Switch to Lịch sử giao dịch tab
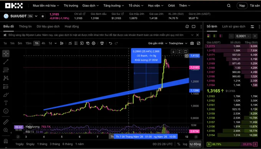This screenshot has width=261, height=149. pos(234,26)
